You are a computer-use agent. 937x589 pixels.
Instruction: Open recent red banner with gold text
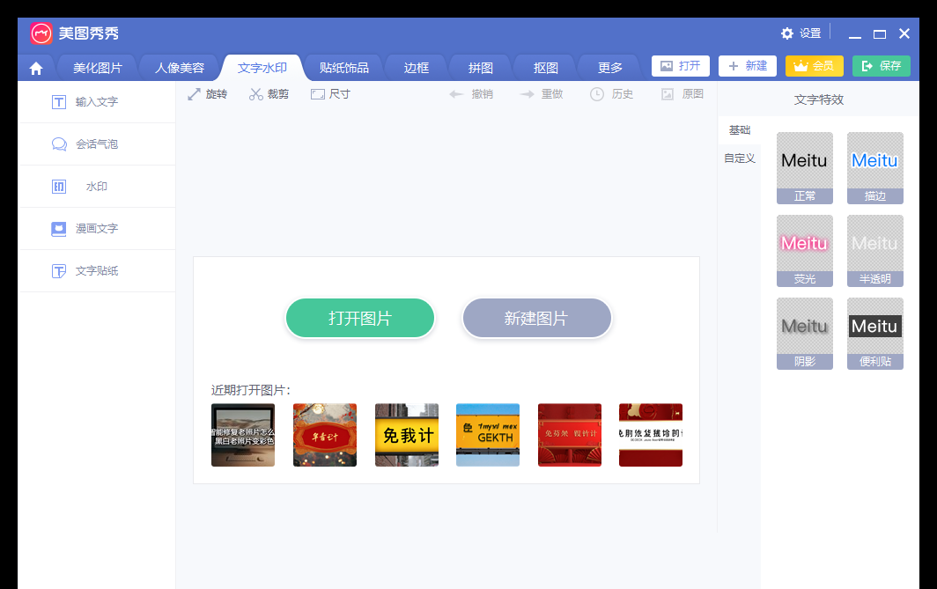point(570,435)
